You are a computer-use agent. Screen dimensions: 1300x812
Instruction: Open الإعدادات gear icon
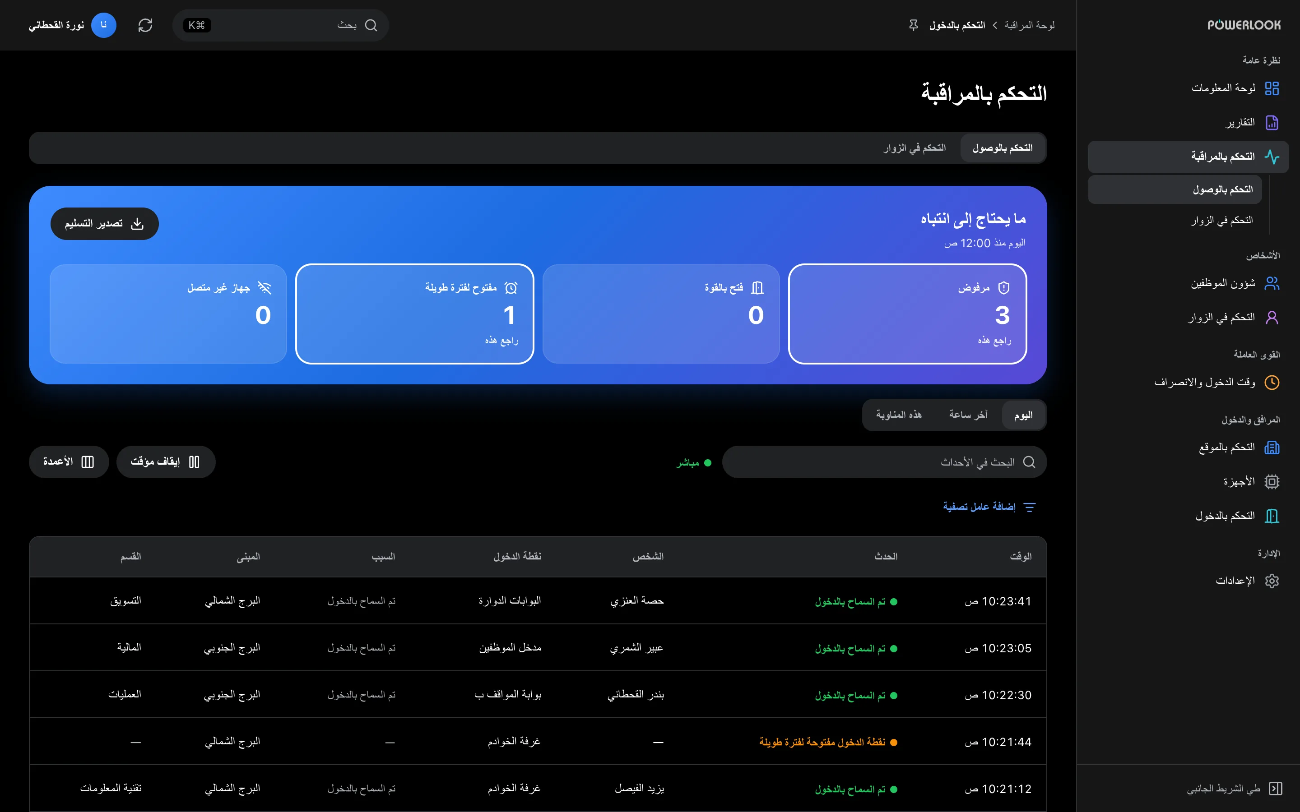point(1272,581)
